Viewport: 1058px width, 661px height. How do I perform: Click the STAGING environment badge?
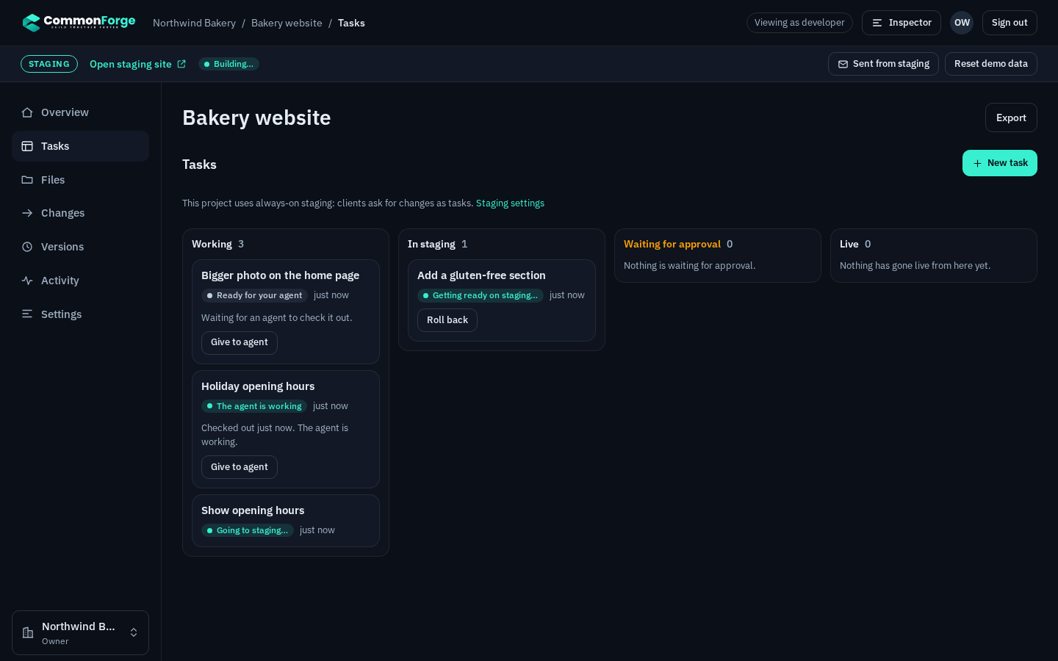(x=49, y=64)
